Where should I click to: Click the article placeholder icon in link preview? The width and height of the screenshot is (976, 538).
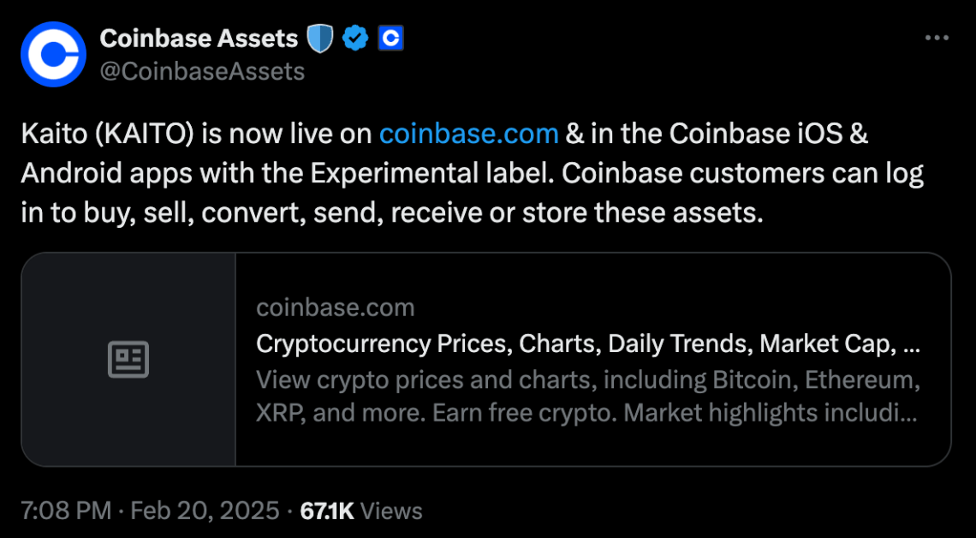coord(128,359)
